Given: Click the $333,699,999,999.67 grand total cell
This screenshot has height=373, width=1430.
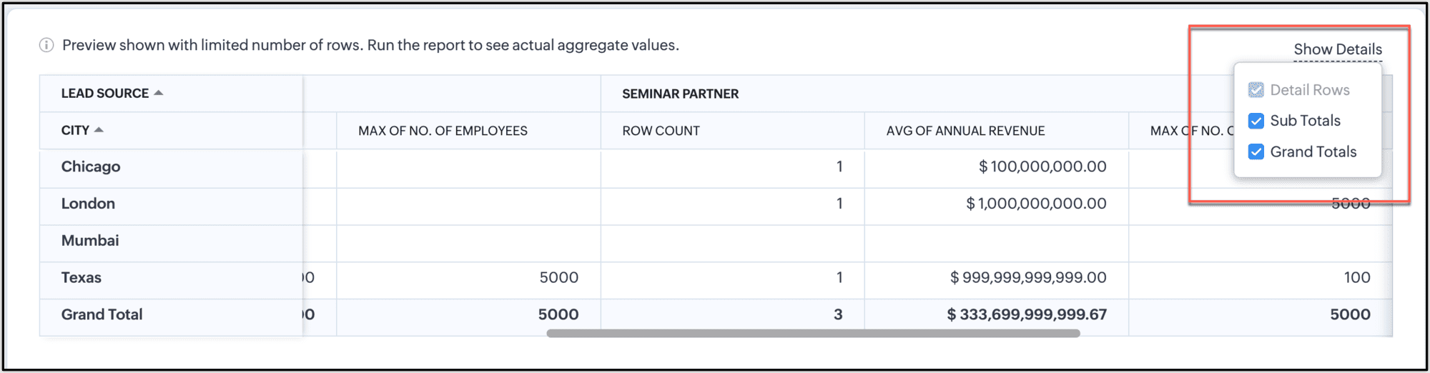Looking at the screenshot, I should click(x=1026, y=314).
